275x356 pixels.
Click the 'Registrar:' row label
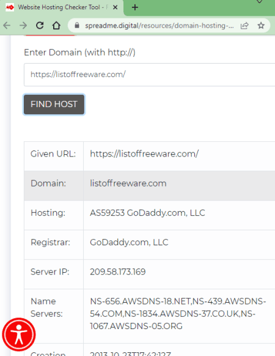click(x=50, y=242)
